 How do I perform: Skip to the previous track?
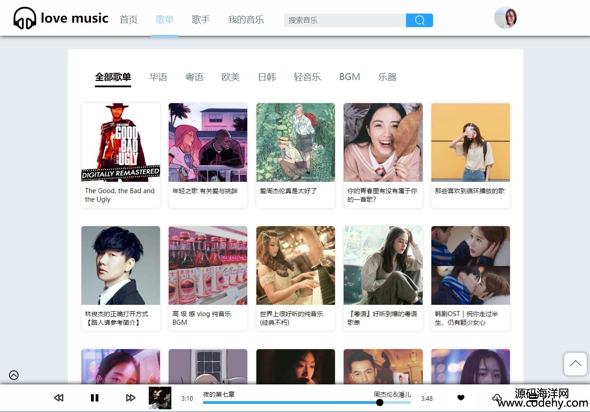[x=58, y=398]
